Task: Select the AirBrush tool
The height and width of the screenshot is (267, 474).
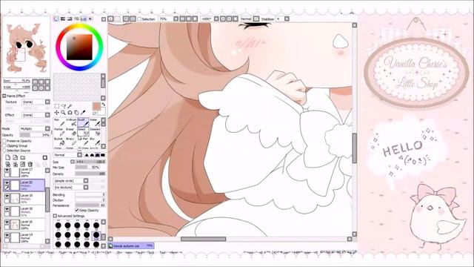Action: (x=71, y=122)
